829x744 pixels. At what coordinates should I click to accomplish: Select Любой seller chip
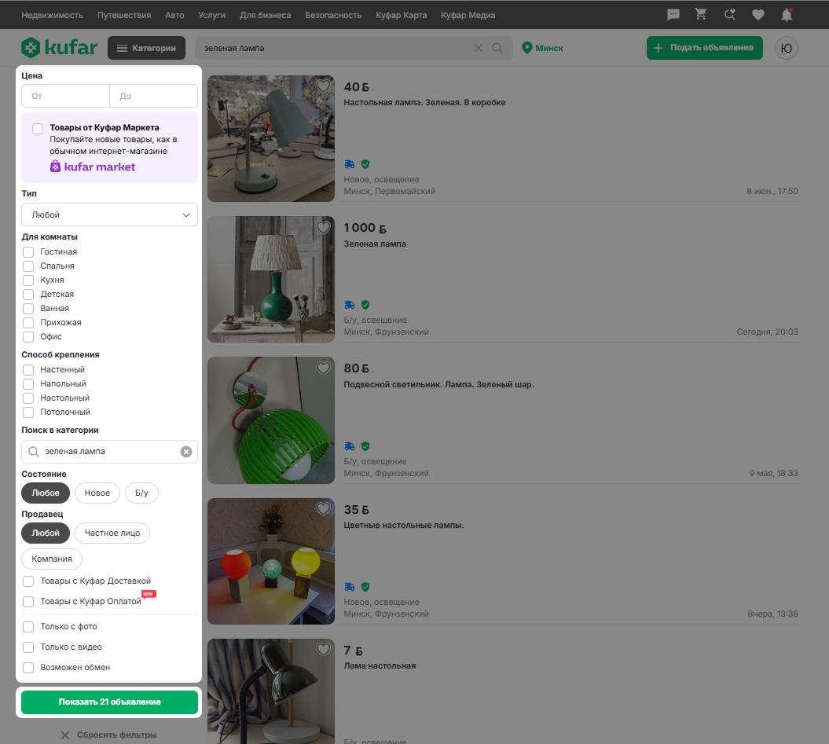[x=46, y=533]
